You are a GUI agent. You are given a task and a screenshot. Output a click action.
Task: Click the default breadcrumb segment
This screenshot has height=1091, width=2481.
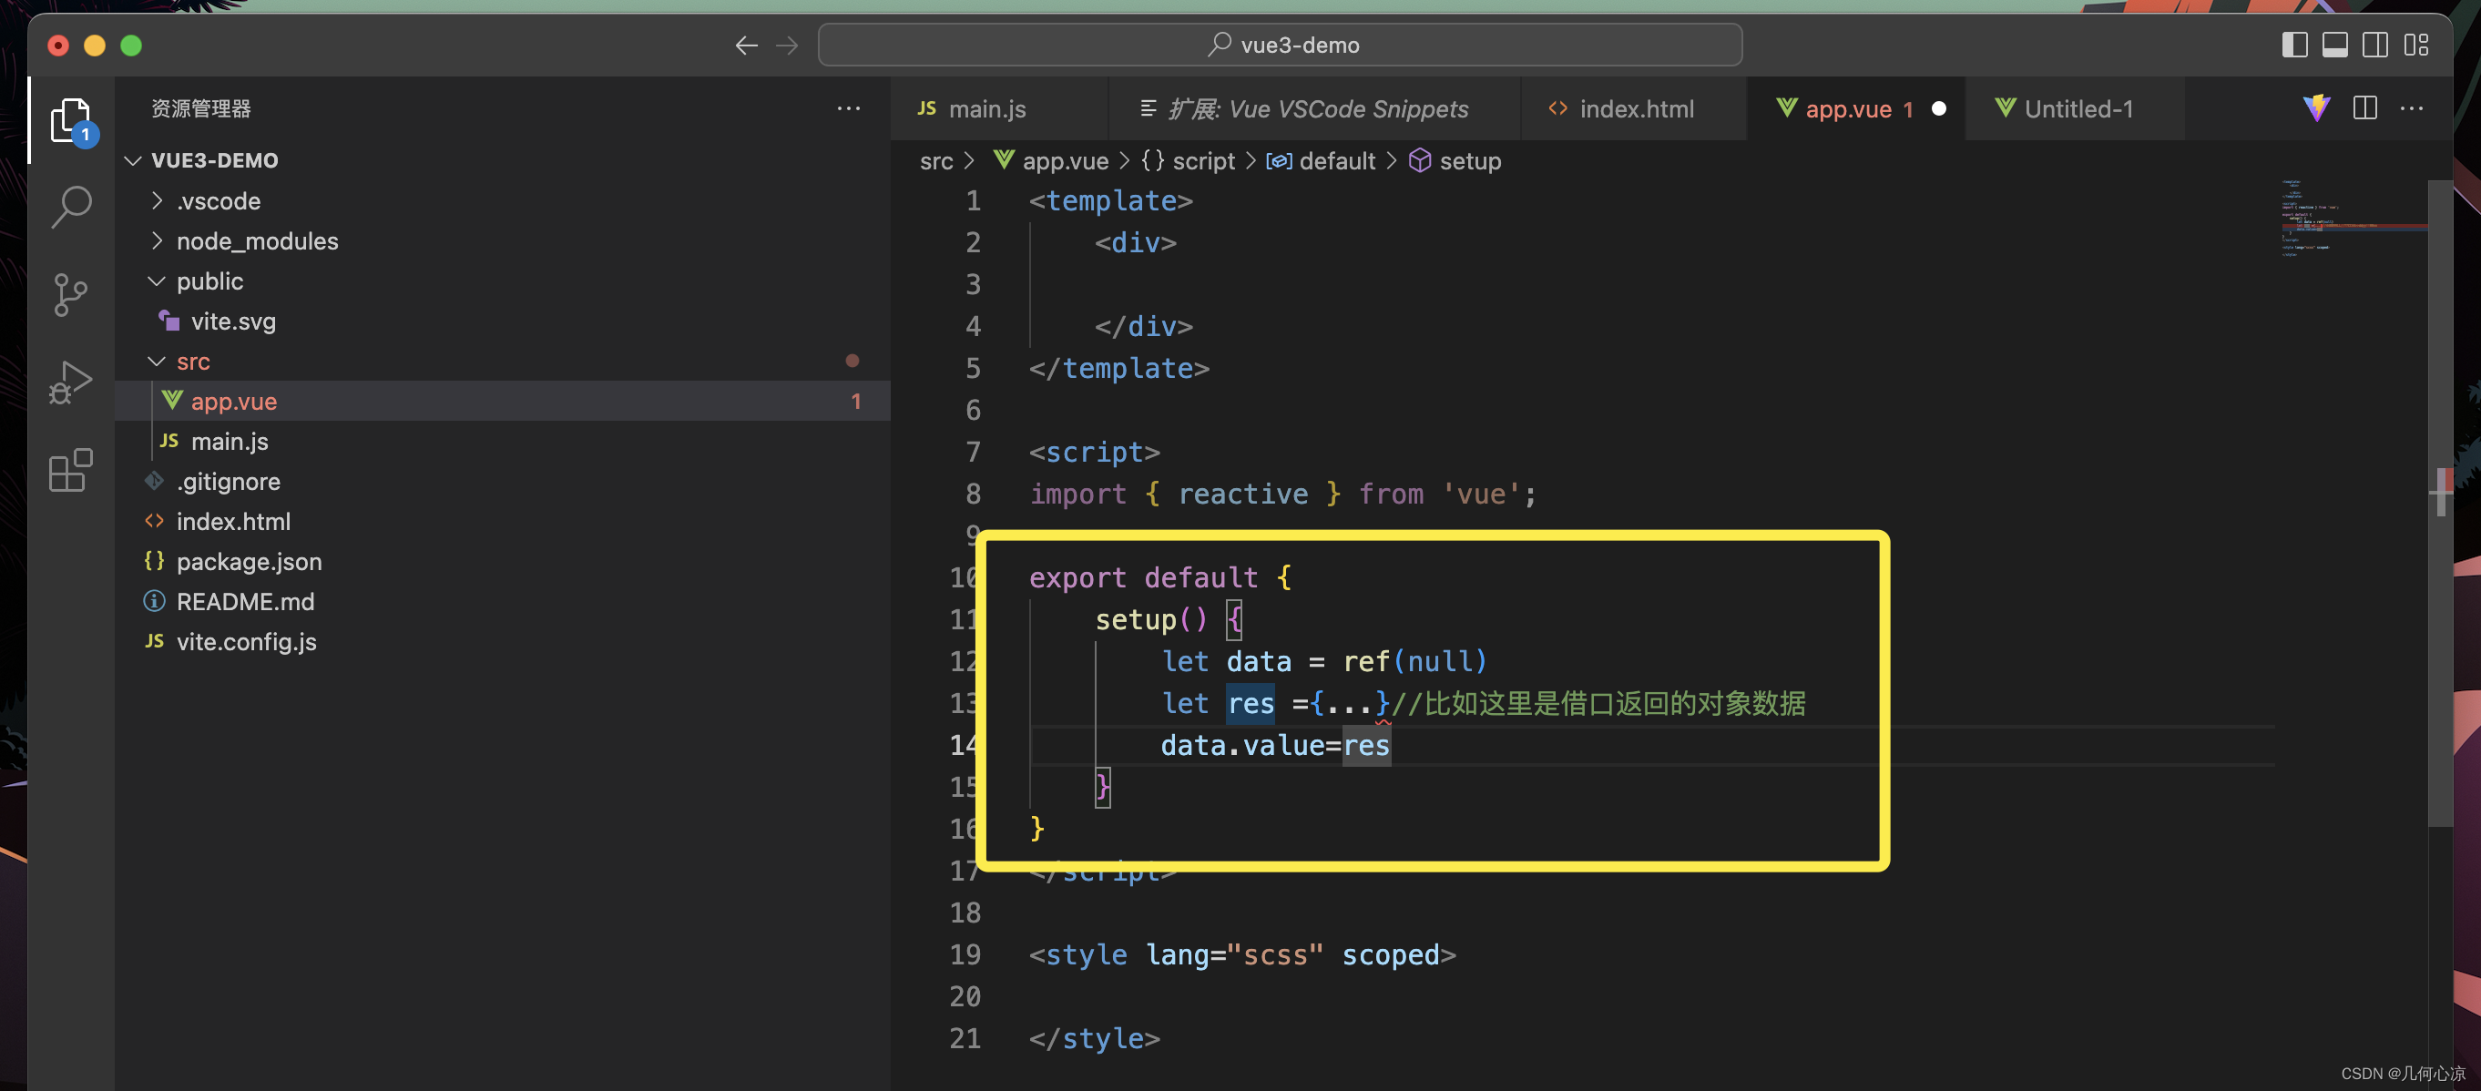[x=1321, y=161]
